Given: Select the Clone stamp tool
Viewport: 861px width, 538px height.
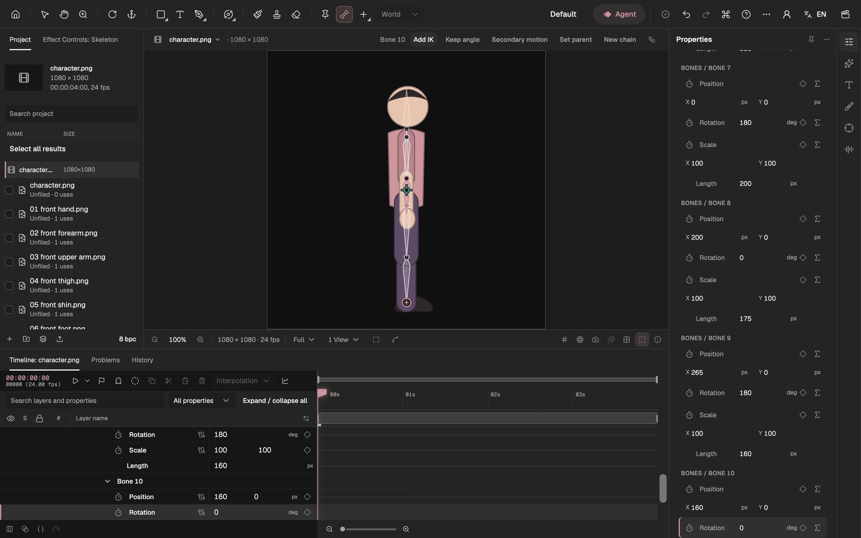Looking at the screenshot, I should point(277,14).
